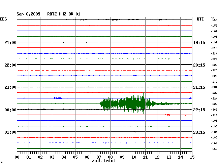The image size is (219, 166).
Task: Select the DC offset value -366
Action: point(214,110)
